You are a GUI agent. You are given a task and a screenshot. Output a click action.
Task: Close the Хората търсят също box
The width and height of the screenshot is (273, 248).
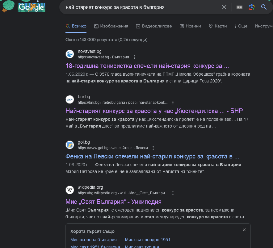(x=244, y=230)
